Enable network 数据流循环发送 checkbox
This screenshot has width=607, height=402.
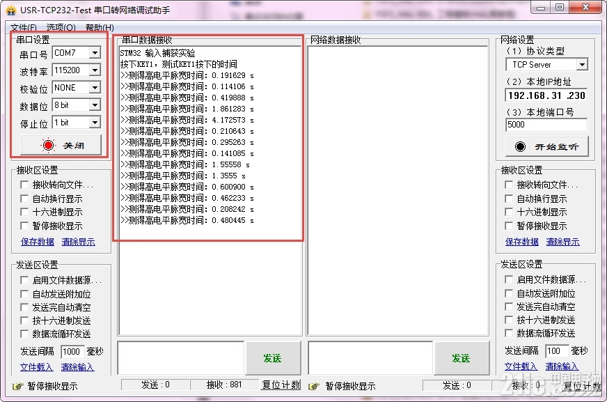coord(509,332)
